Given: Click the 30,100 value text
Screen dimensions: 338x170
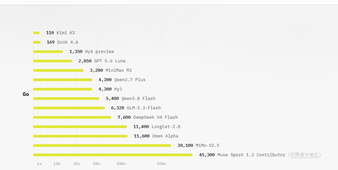Looking at the screenshot, I should 185,146.
